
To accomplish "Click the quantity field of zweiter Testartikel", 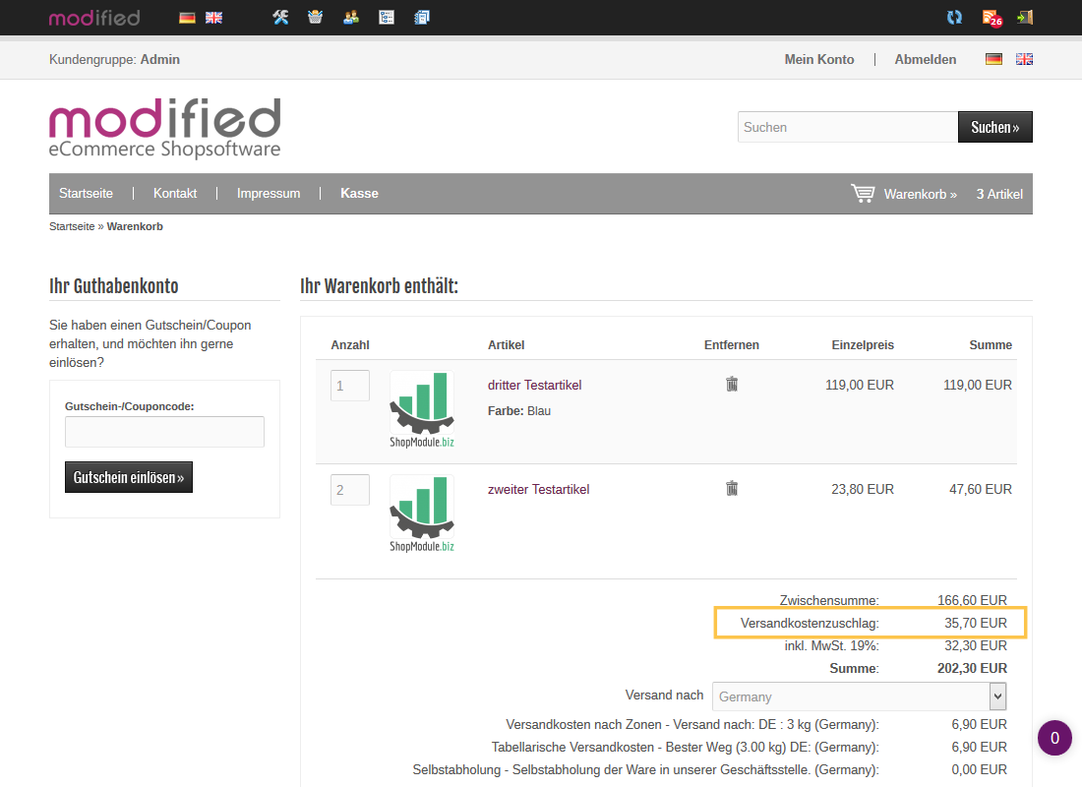I will pyautogui.click(x=350, y=490).
